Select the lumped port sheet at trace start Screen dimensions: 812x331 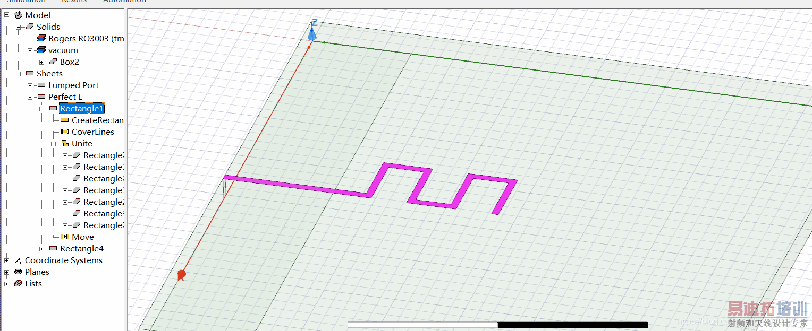(x=225, y=188)
